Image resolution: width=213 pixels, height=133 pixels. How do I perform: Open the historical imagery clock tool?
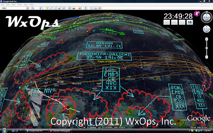[70, 8]
